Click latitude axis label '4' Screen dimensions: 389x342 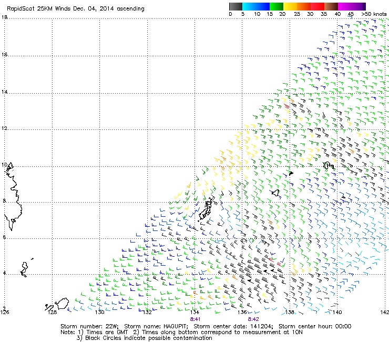(4, 273)
